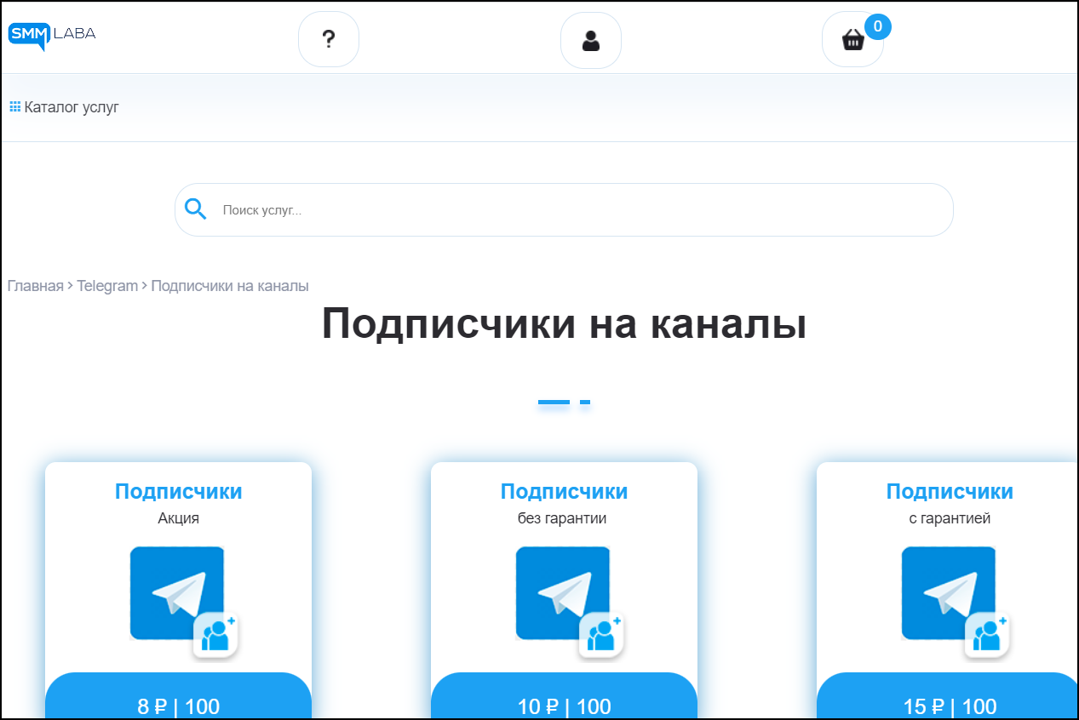1079x720 pixels.
Task: Open the shopping basket cart icon
Action: pos(852,39)
